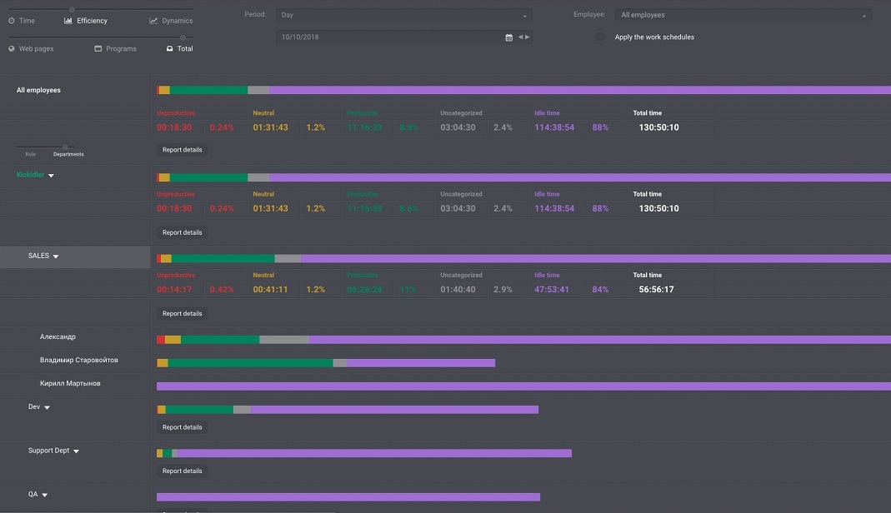Click the QA department label

point(33,495)
